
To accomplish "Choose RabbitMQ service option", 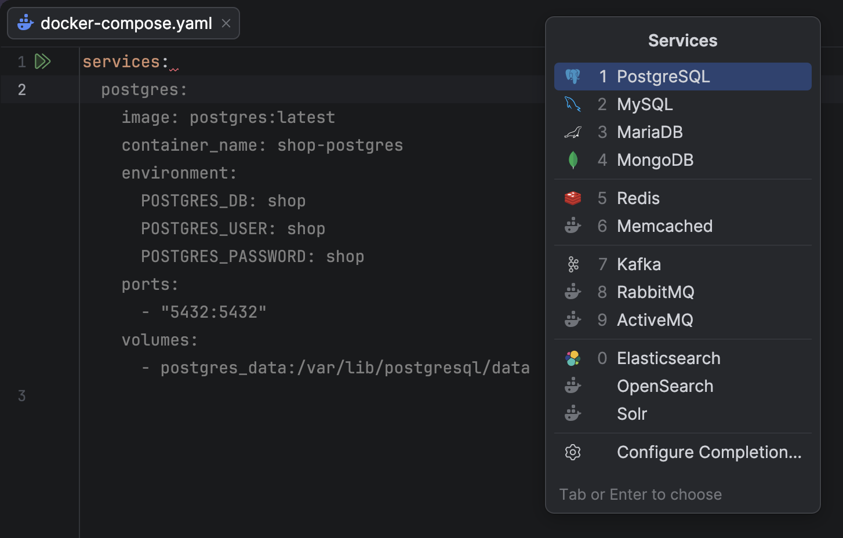I will [683, 292].
